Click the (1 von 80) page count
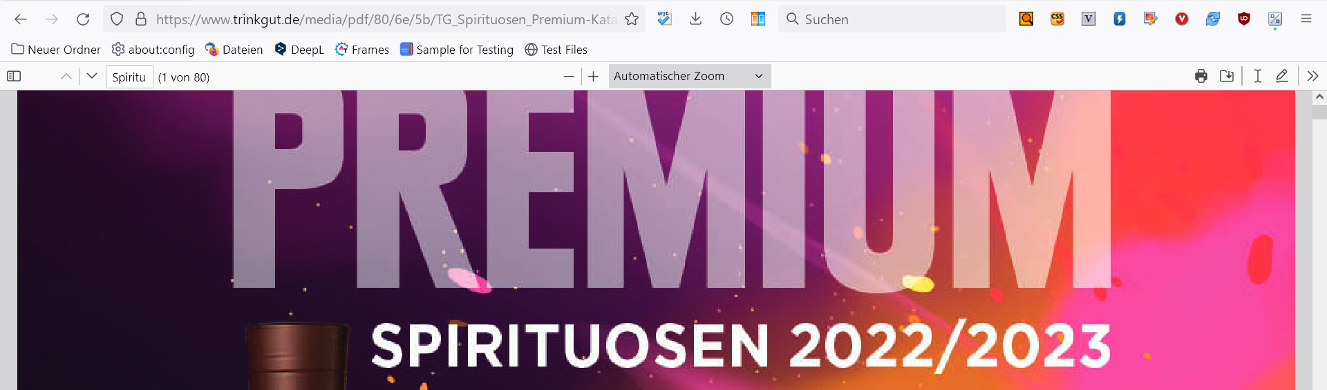The image size is (1327, 390). pyautogui.click(x=184, y=77)
